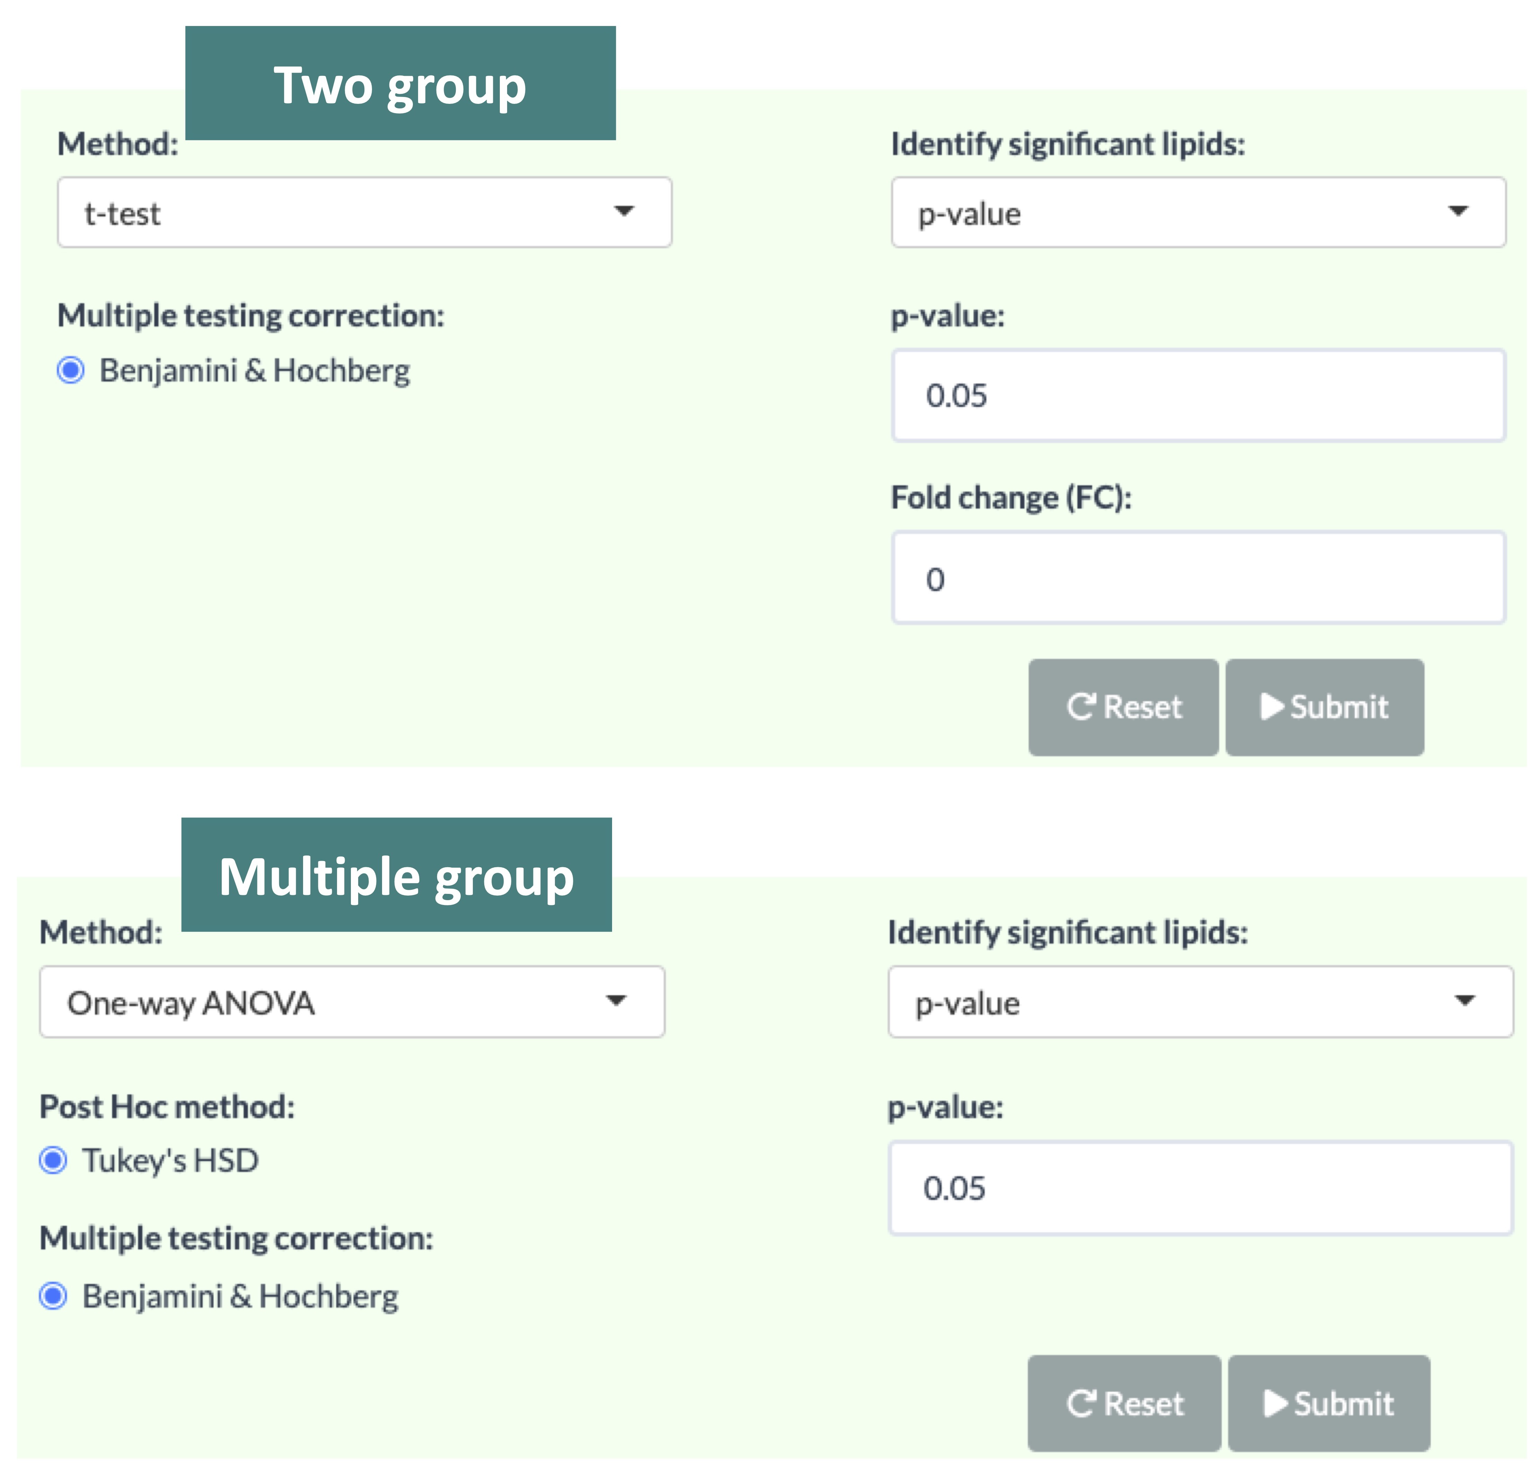The image size is (1539, 1474).
Task: Click the Multiple group p-value input field
Action: pyautogui.click(x=1200, y=1188)
